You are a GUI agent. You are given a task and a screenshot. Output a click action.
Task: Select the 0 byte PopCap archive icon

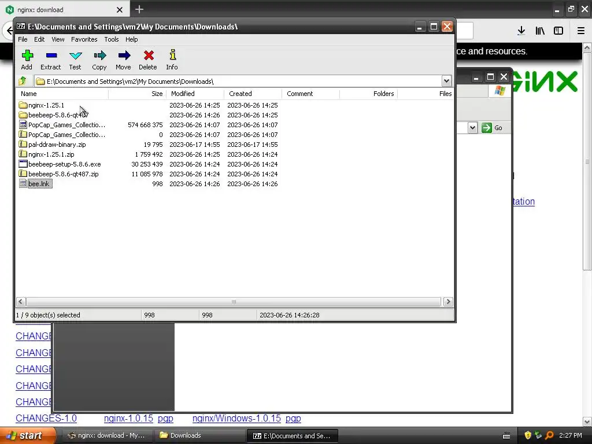(23, 134)
